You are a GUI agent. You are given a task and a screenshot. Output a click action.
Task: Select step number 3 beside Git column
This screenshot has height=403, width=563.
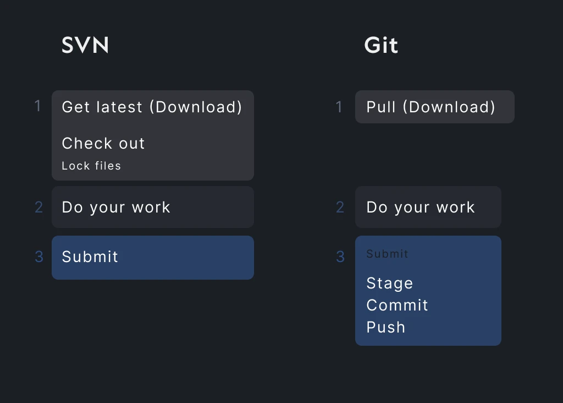[340, 257]
